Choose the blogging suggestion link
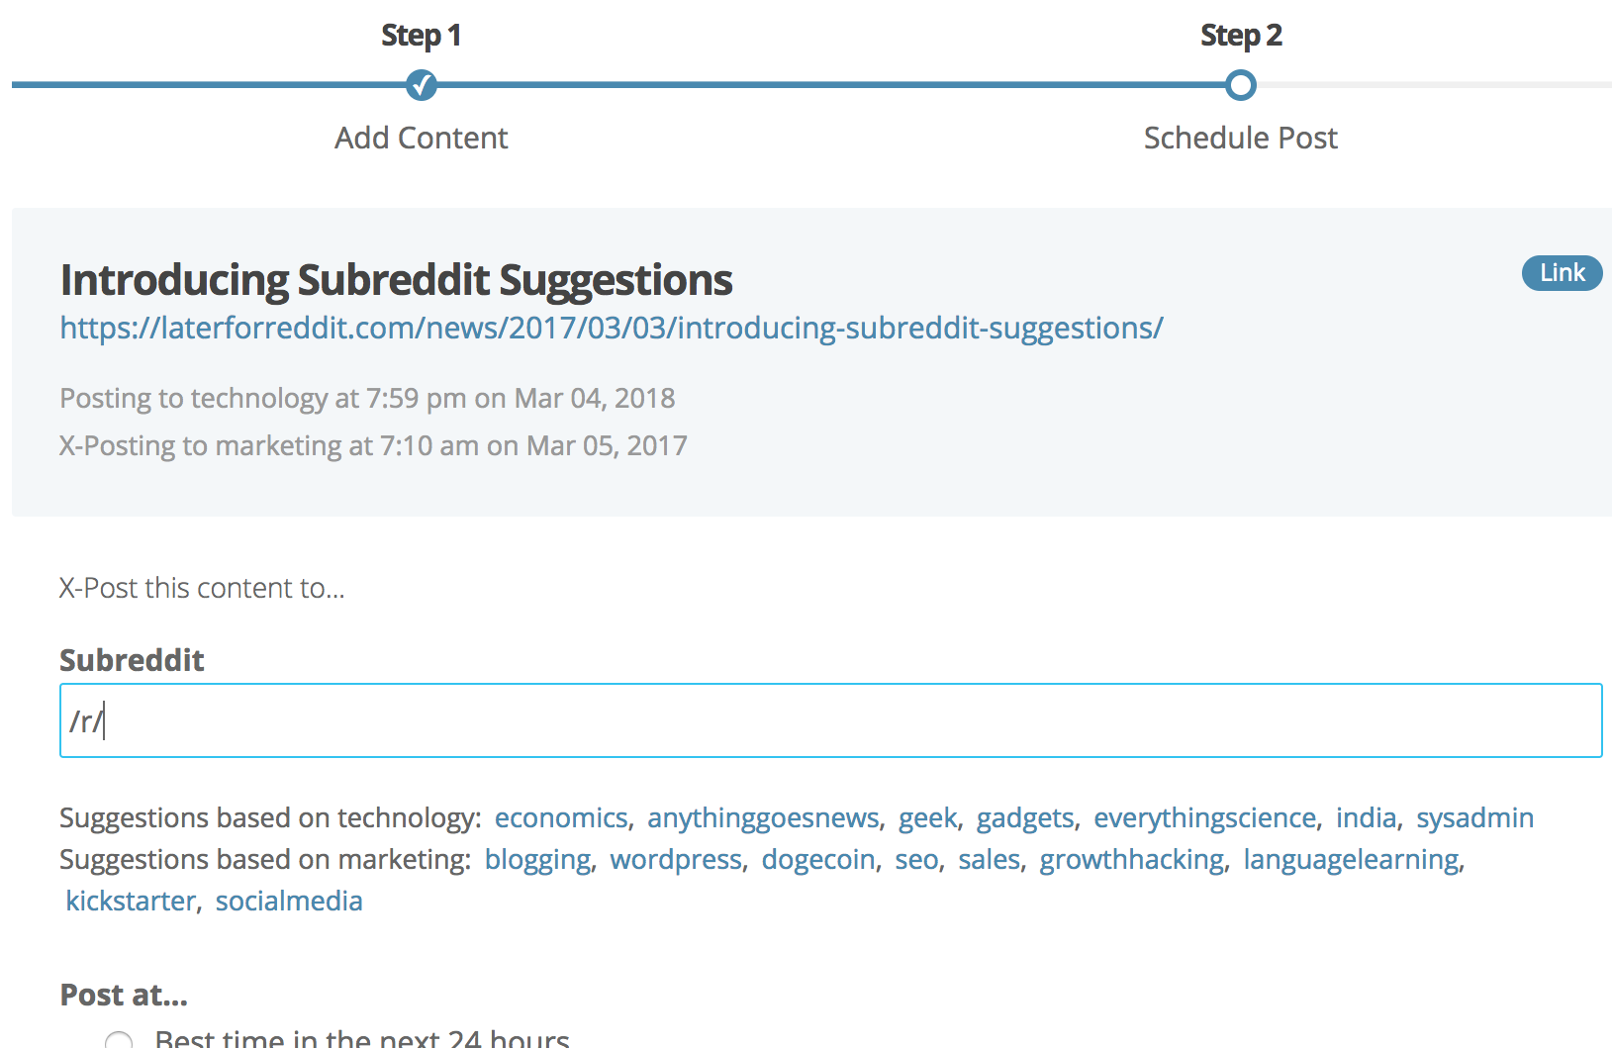This screenshot has width=1612, height=1048. (537, 859)
